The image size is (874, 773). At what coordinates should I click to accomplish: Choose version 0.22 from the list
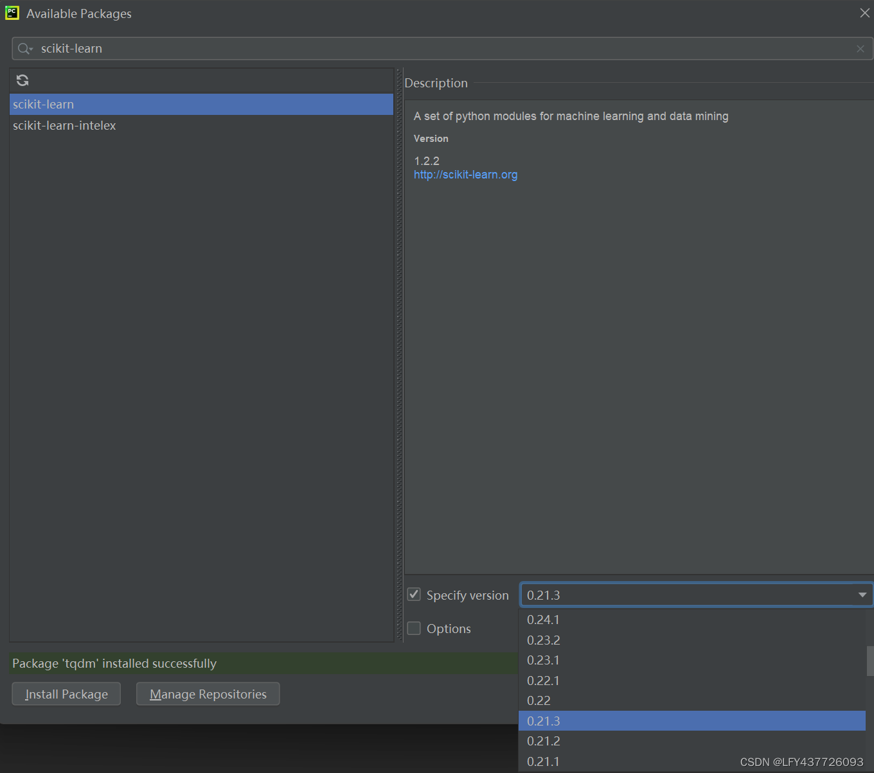click(x=692, y=700)
